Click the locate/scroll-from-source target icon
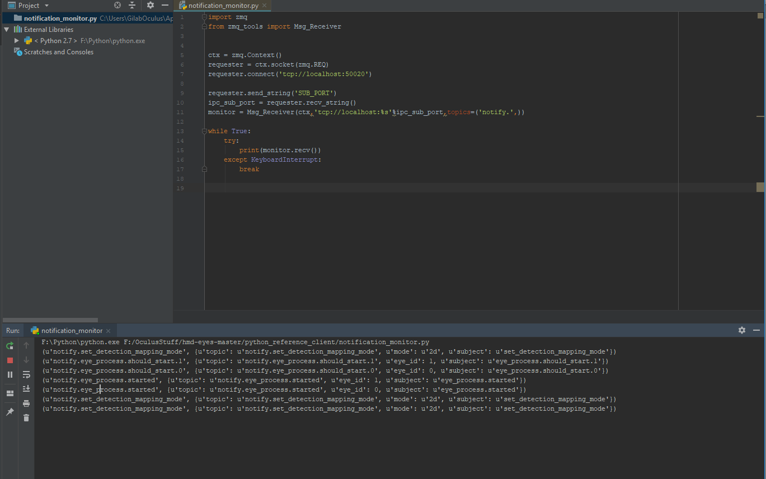 pyautogui.click(x=118, y=5)
